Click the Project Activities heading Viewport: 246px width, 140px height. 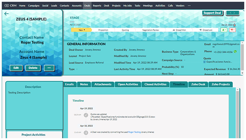coord(33,135)
